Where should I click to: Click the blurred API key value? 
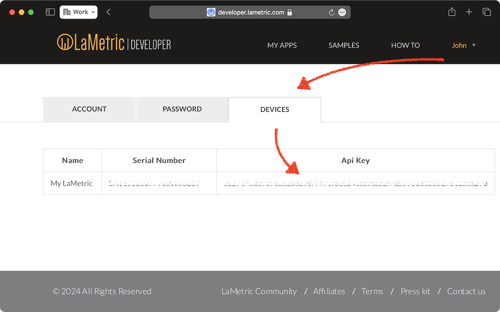click(355, 184)
